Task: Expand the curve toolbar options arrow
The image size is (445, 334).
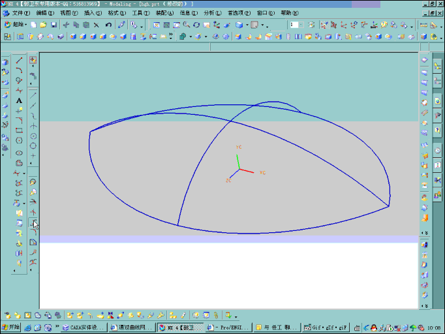Action: point(14,271)
